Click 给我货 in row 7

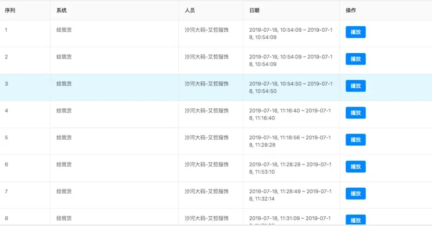(64, 192)
